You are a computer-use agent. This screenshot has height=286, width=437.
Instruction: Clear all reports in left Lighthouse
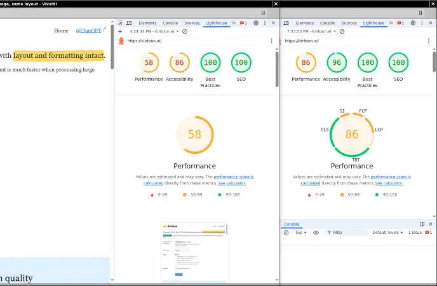pos(185,32)
